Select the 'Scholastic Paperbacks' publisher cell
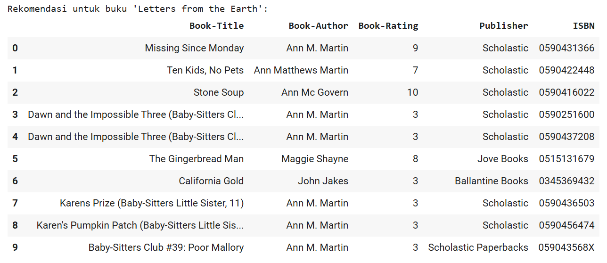 pos(478,247)
